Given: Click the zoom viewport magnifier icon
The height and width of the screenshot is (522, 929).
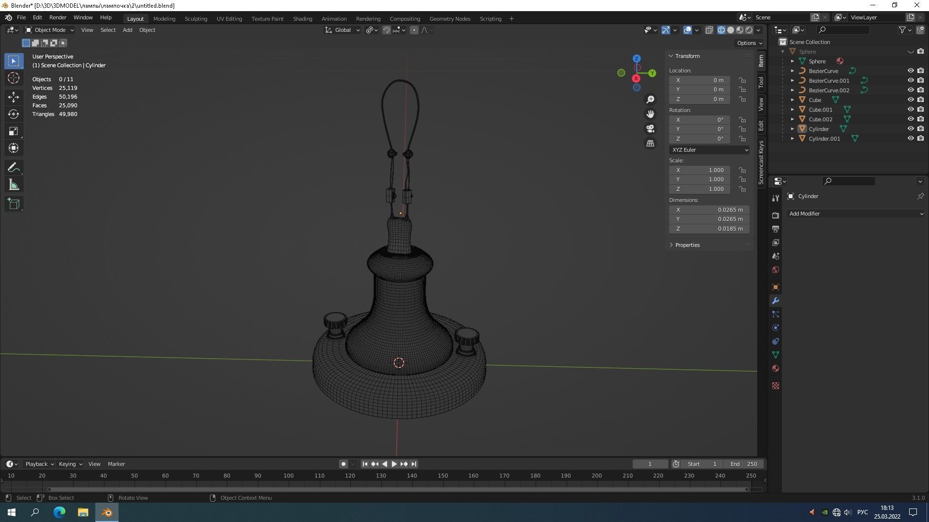Looking at the screenshot, I should tap(650, 100).
